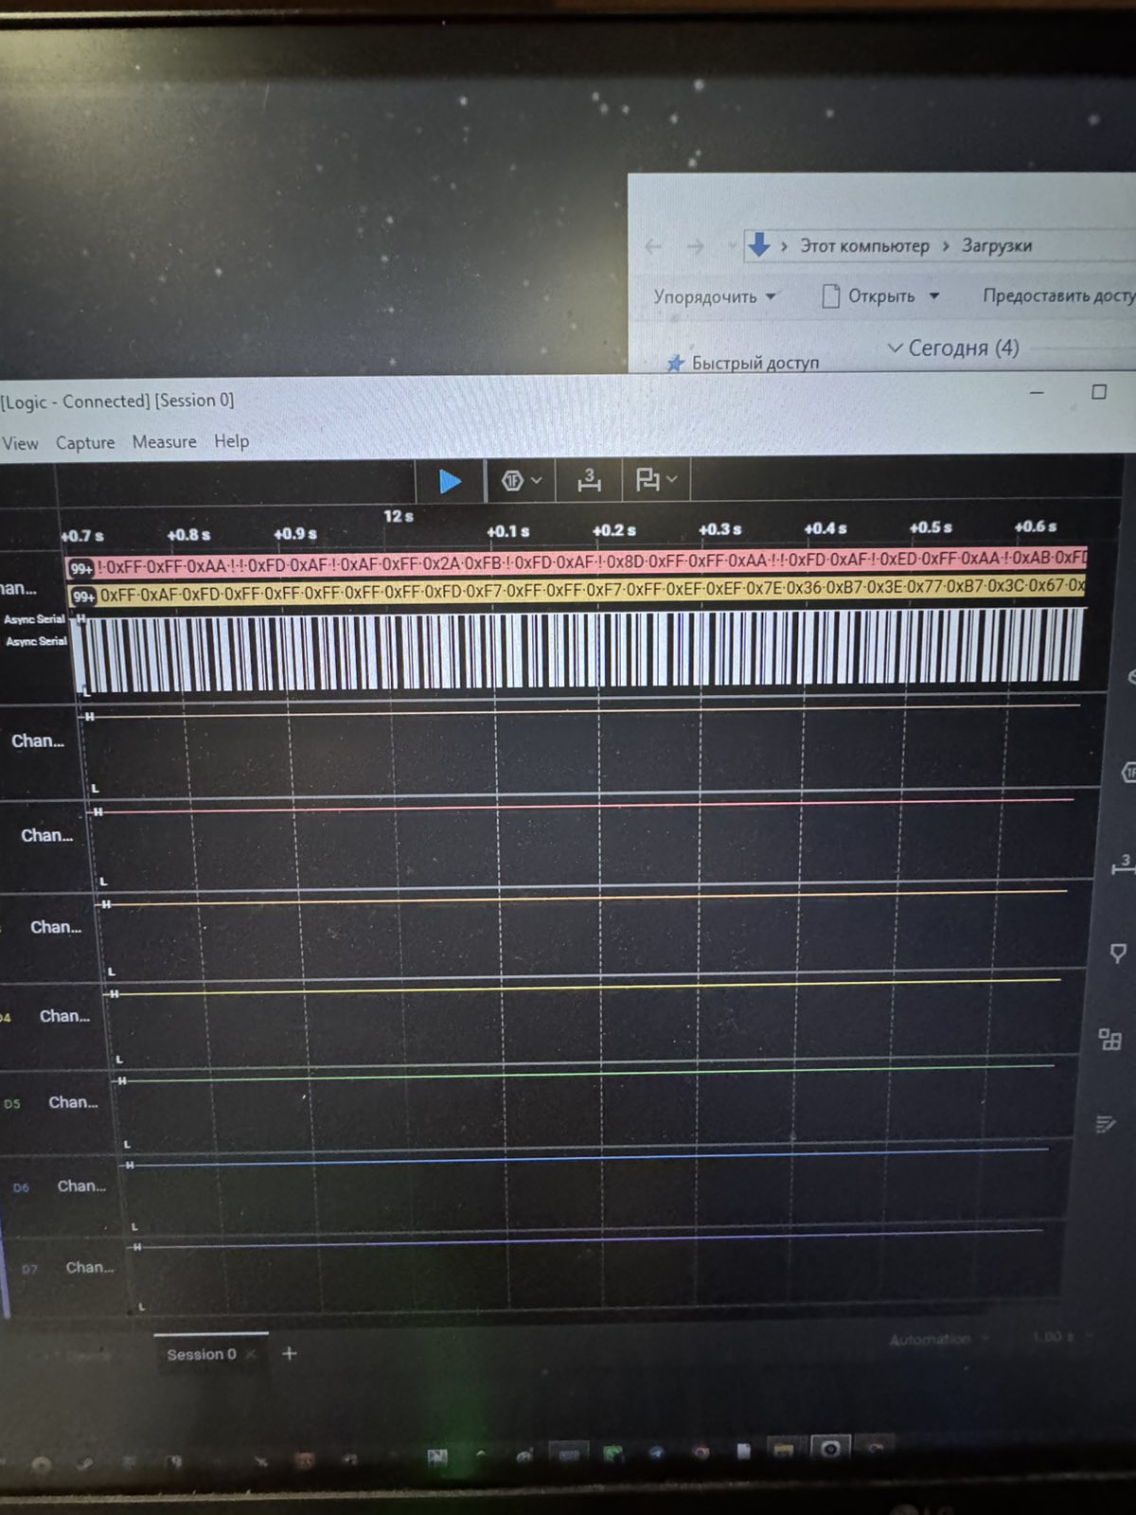Open the Capture menu

coord(85,442)
